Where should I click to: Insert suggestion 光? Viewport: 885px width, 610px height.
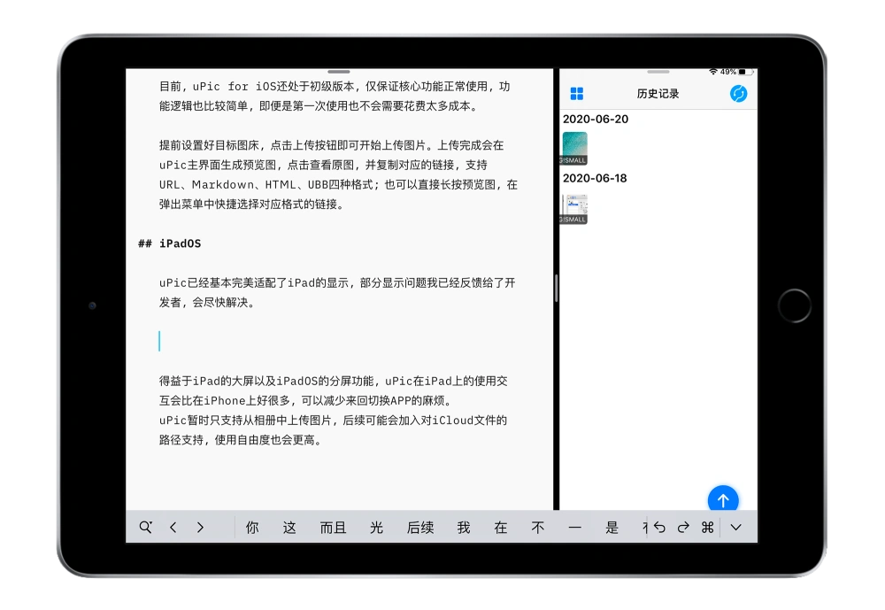pos(376,528)
